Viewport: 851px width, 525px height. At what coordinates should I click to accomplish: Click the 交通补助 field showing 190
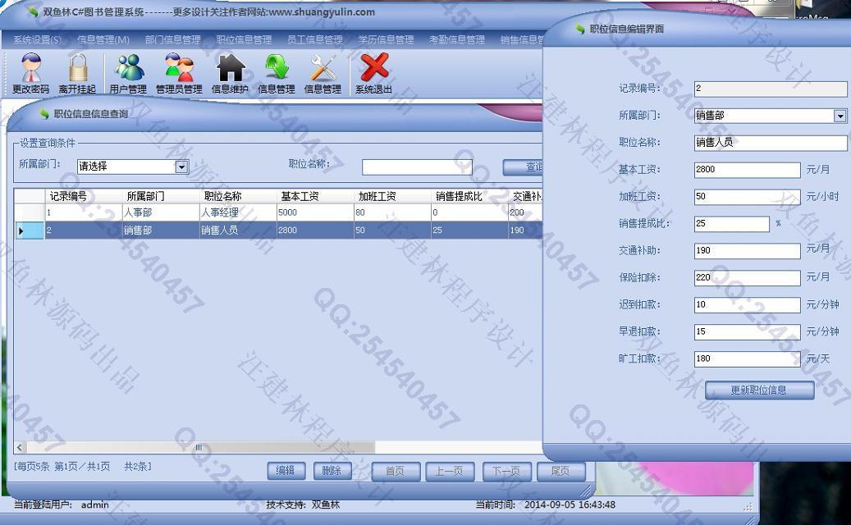(x=748, y=250)
